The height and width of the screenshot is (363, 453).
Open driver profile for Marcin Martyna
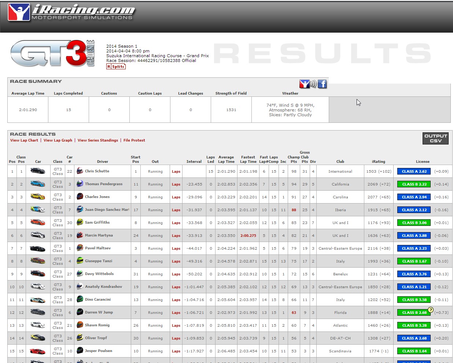99,235
